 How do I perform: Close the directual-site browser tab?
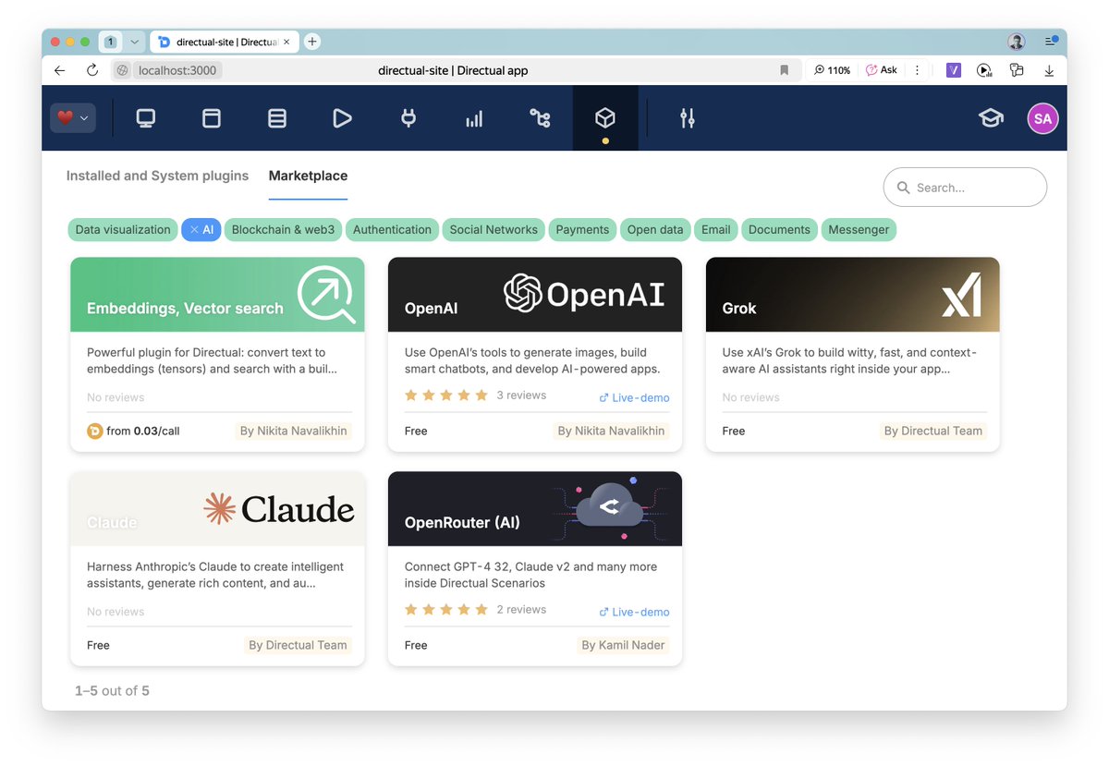tap(286, 42)
